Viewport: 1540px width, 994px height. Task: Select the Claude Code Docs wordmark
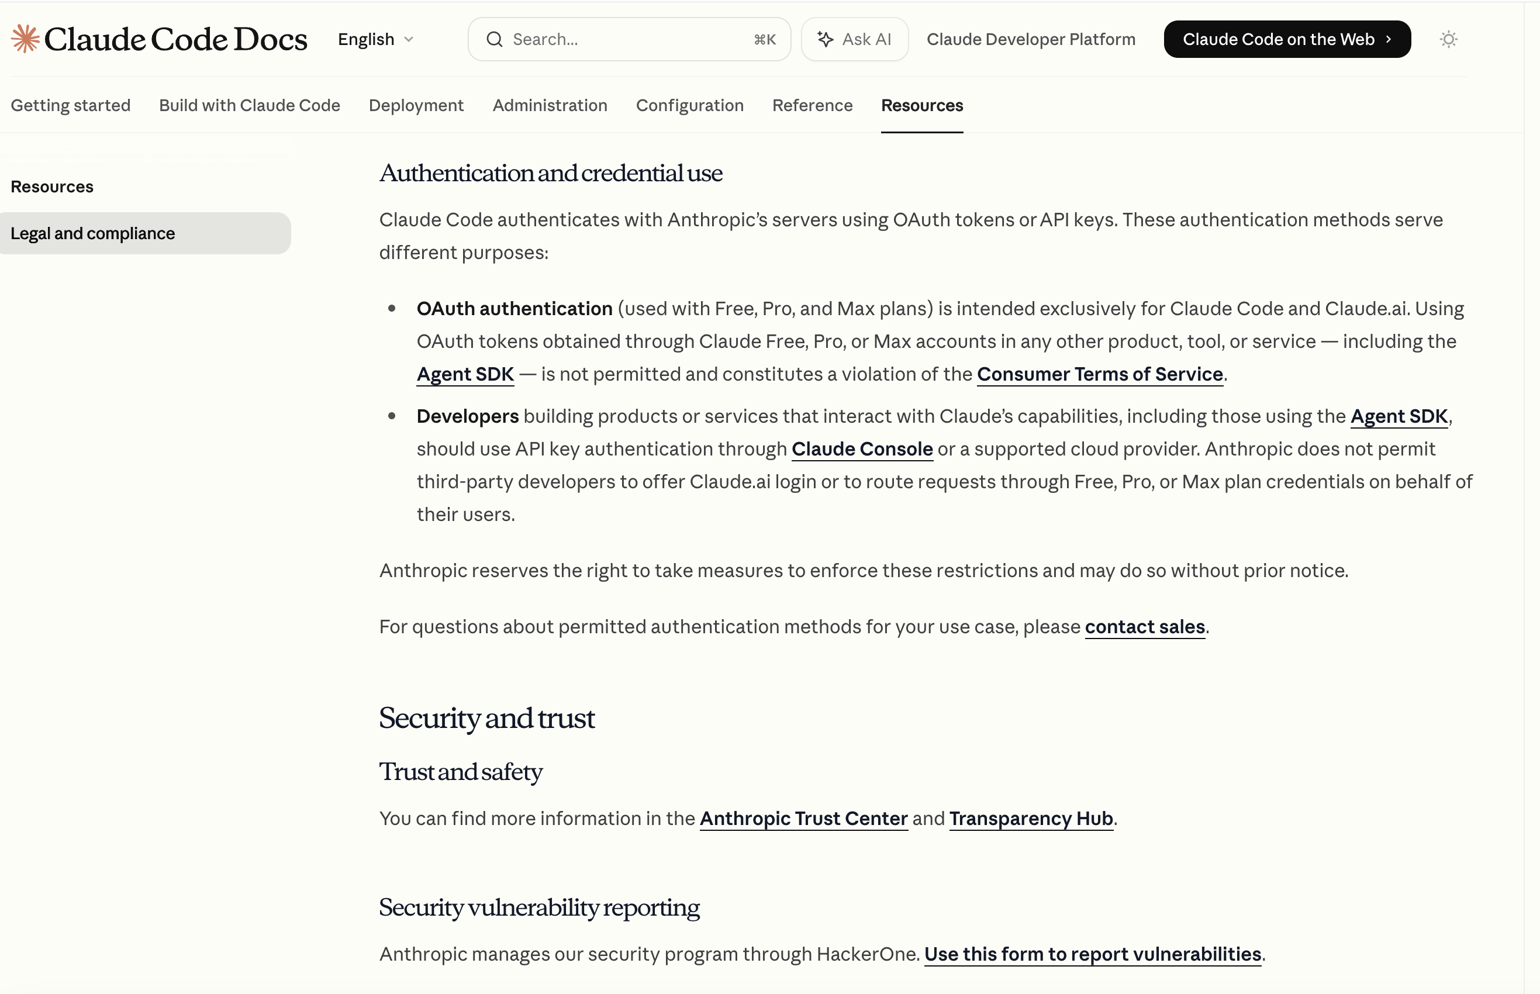175,39
